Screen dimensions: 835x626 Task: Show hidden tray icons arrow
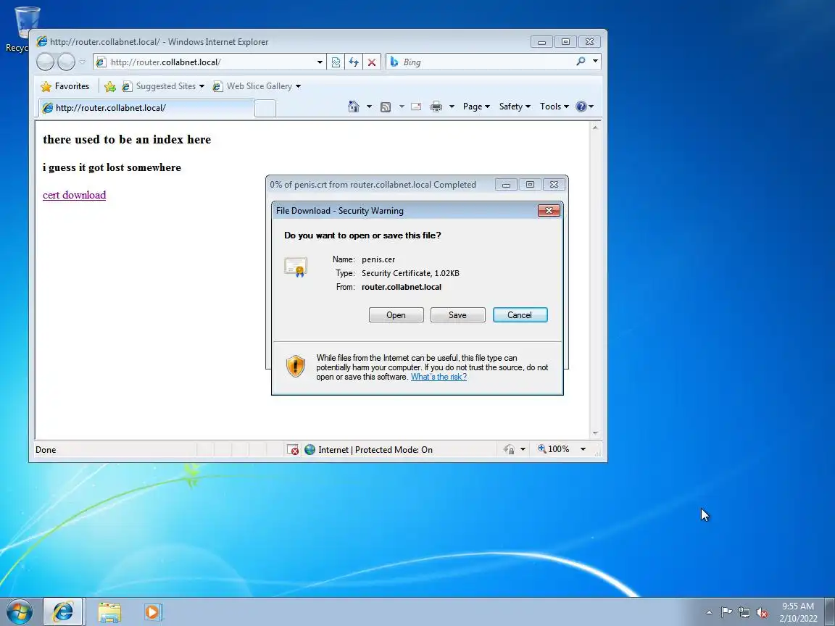(709, 613)
